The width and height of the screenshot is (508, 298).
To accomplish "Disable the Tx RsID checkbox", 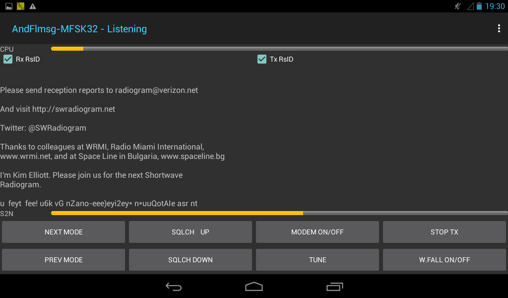I will tap(262, 59).
